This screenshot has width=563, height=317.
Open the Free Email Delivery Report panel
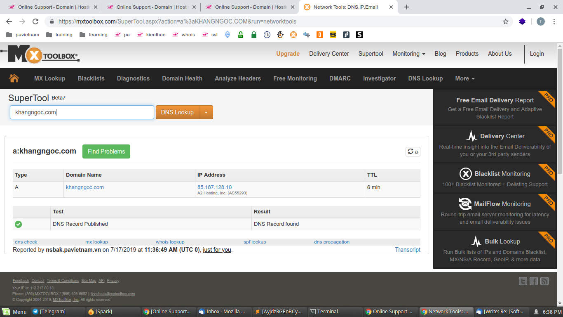(x=495, y=108)
